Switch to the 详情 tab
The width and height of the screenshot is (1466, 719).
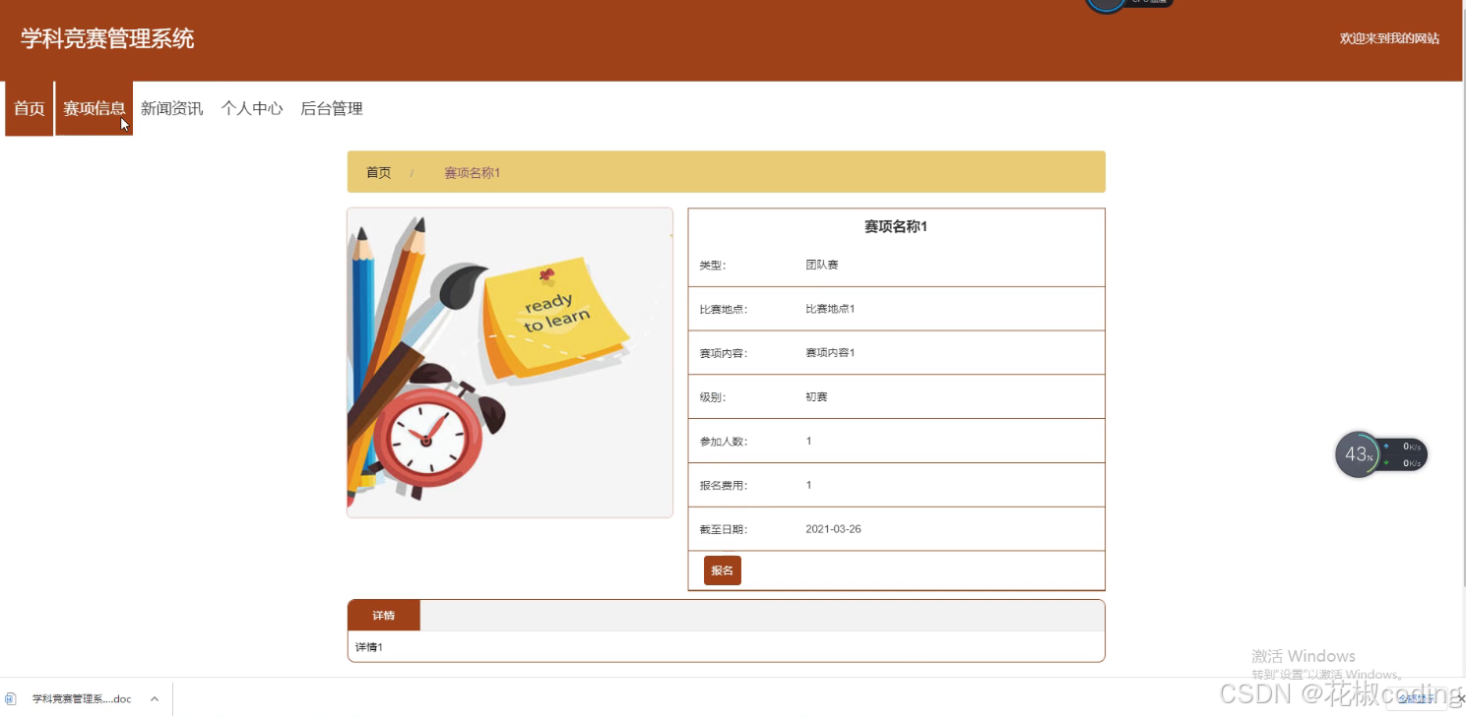pos(383,615)
